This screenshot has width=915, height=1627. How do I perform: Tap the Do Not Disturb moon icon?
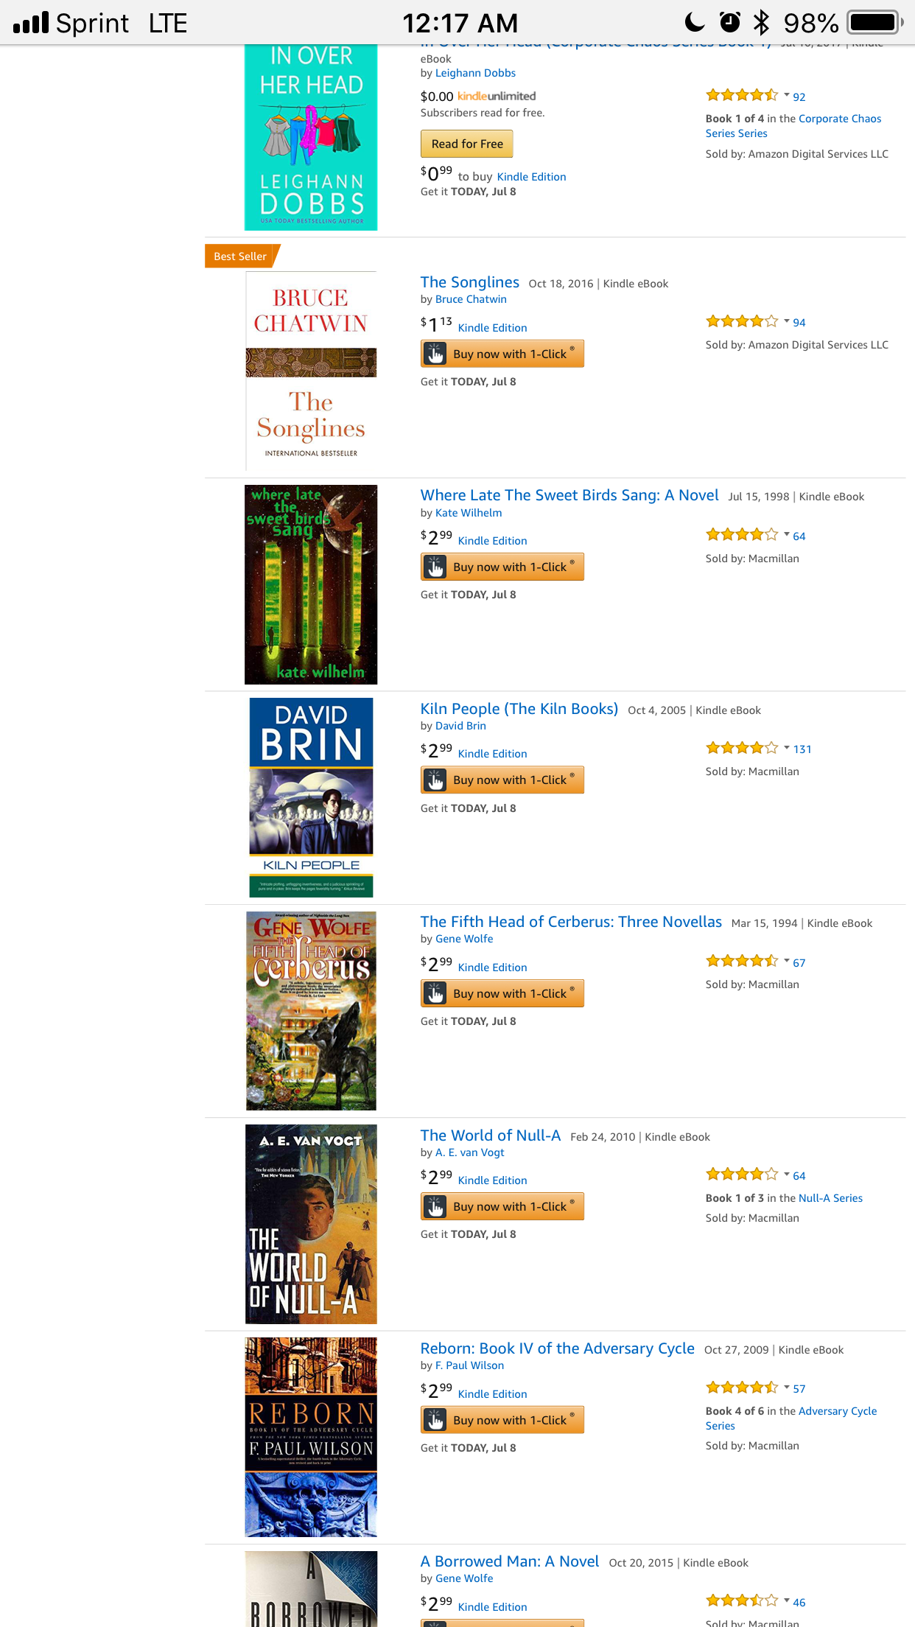coord(694,23)
